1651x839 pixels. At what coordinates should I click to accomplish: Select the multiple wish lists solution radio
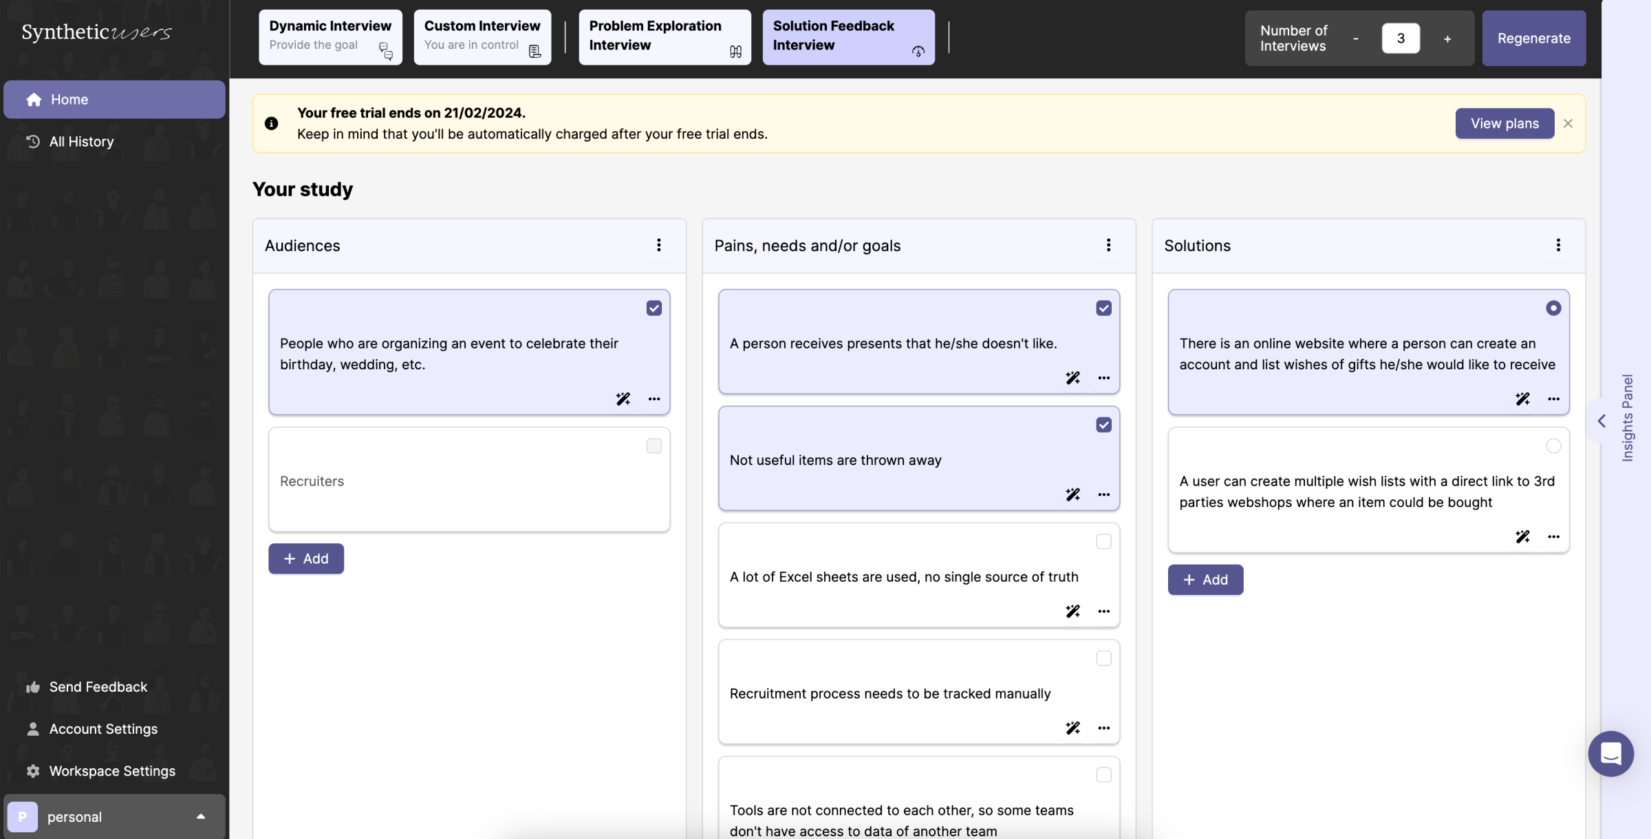1553,446
